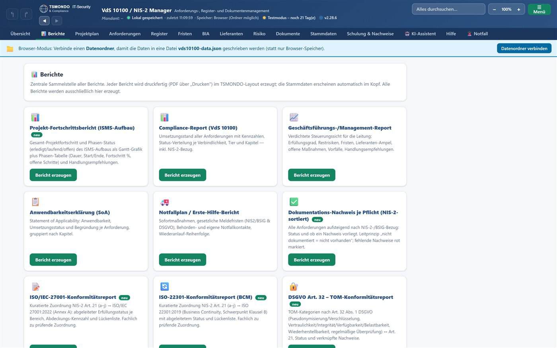Screen dimensions: 557x348
Task: Click the Speicher: Browser (Ordner möglich) text
Action: [x=228, y=18]
